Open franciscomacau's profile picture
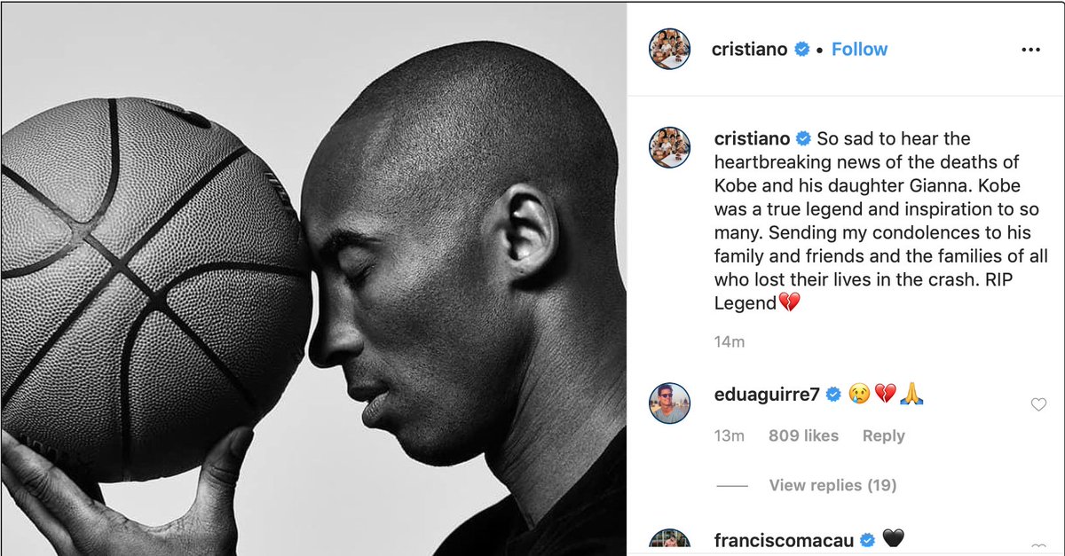 click(x=669, y=543)
